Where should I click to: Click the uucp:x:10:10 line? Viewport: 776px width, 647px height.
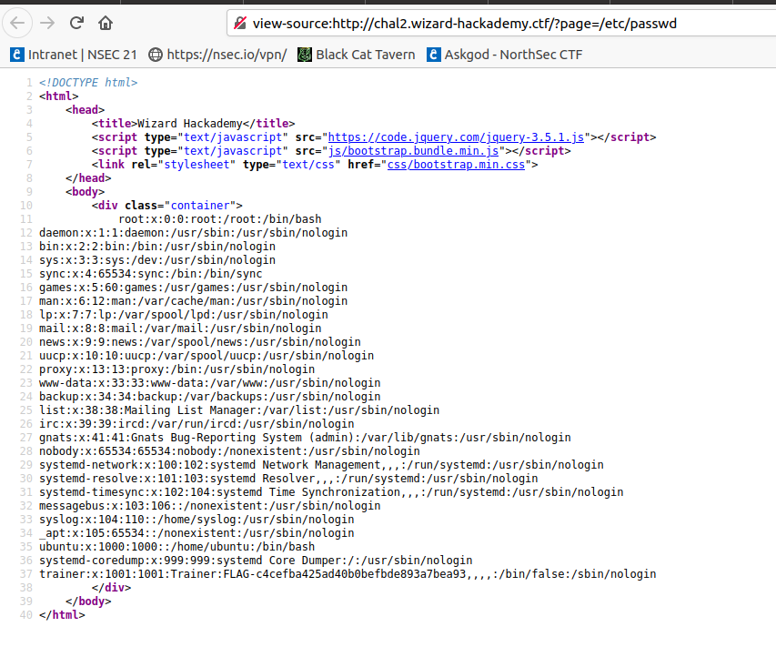[x=207, y=356]
